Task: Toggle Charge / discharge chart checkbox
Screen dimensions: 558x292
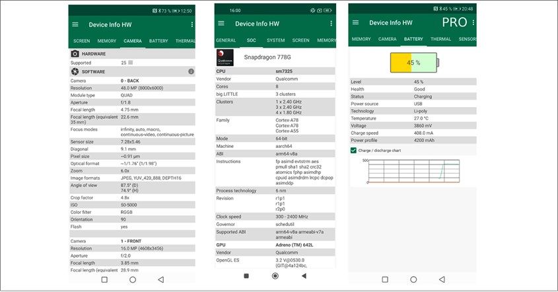Action: point(353,150)
